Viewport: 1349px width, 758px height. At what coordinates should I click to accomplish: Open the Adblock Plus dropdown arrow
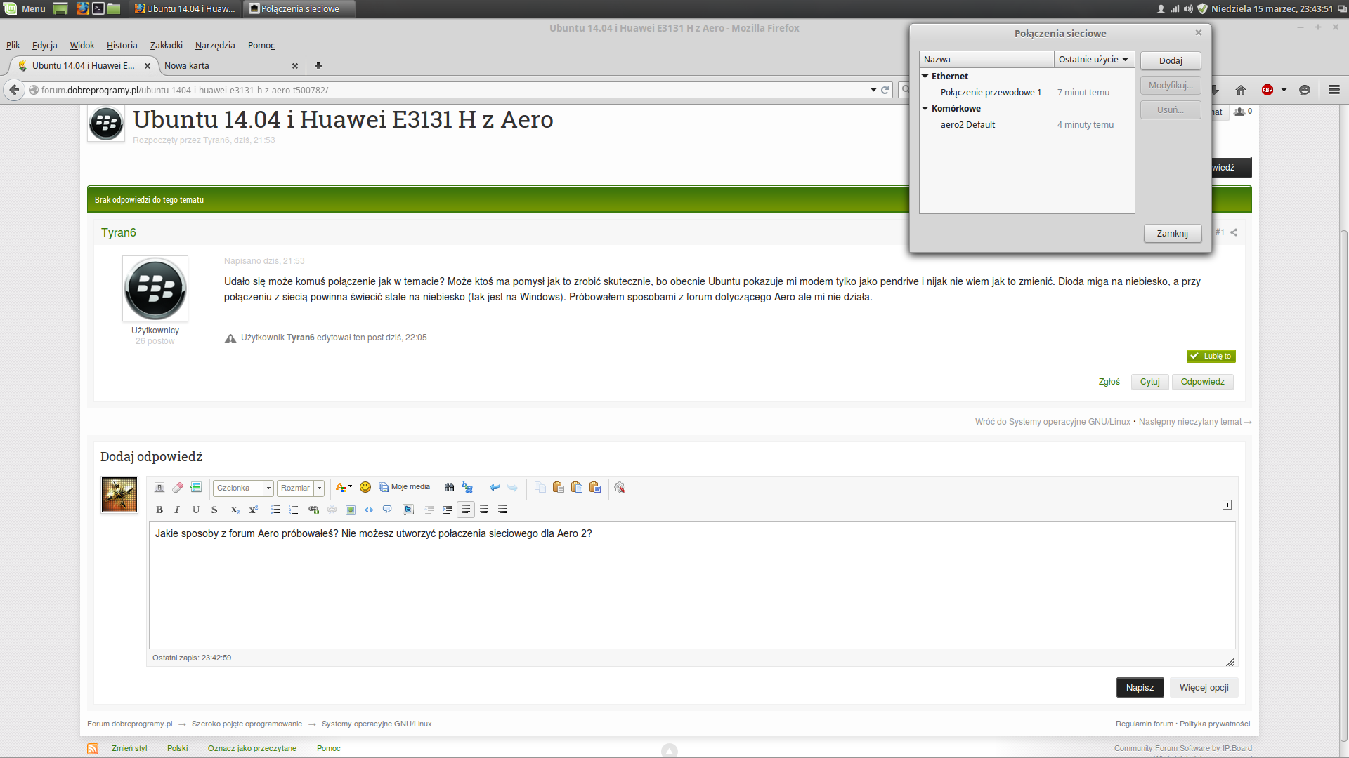[1284, 91]
